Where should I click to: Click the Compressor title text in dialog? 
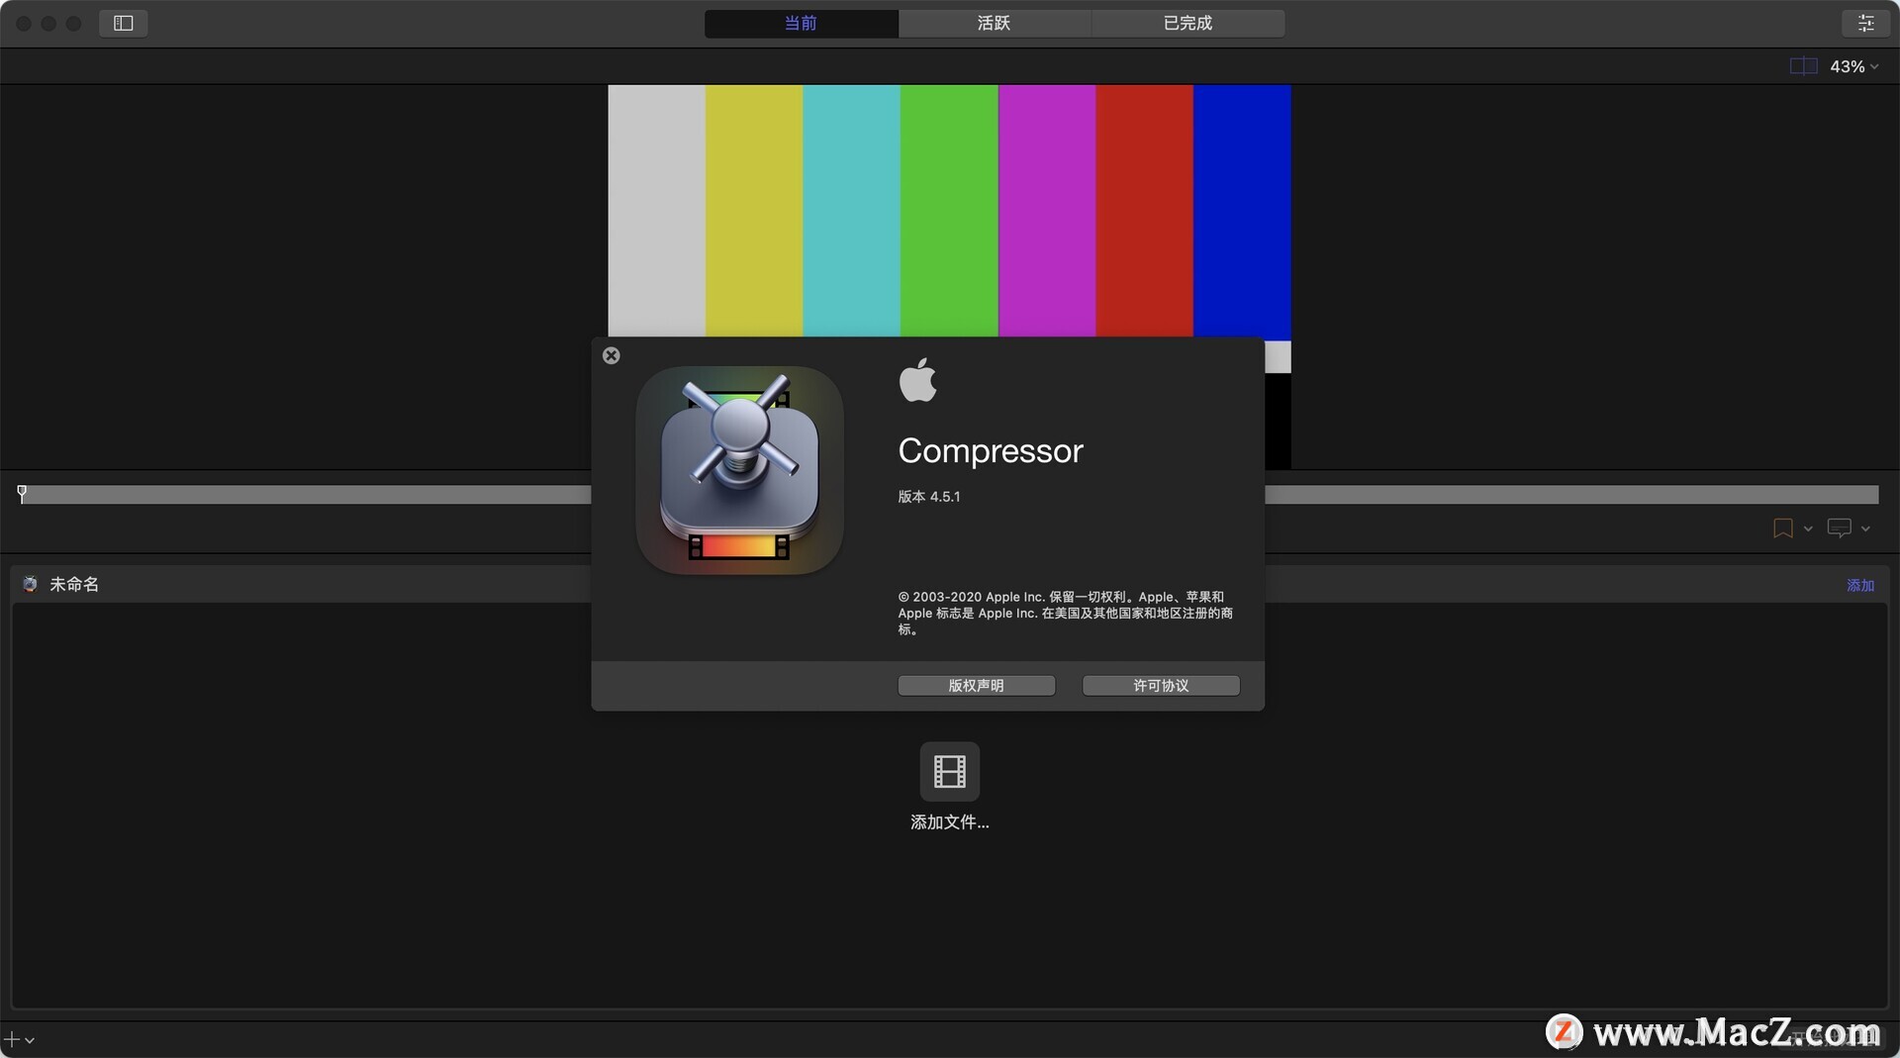click(x=991, y=450)
